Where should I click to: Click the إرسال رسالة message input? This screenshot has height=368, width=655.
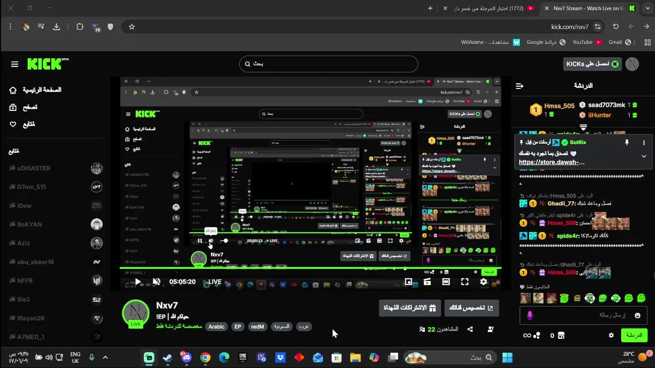583,315
